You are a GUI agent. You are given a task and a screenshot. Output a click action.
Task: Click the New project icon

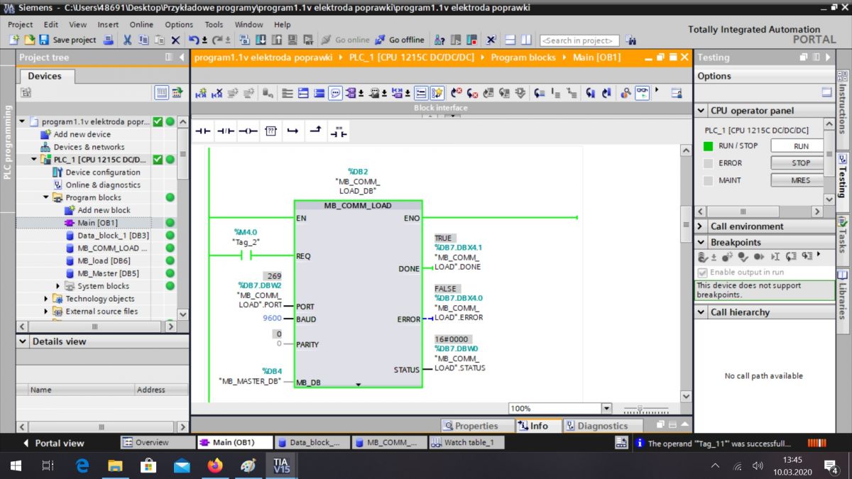[15, 40]
